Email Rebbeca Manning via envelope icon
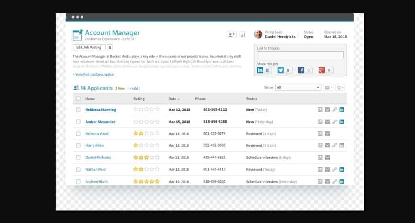 pyautogui.click(x=327, y=109)
